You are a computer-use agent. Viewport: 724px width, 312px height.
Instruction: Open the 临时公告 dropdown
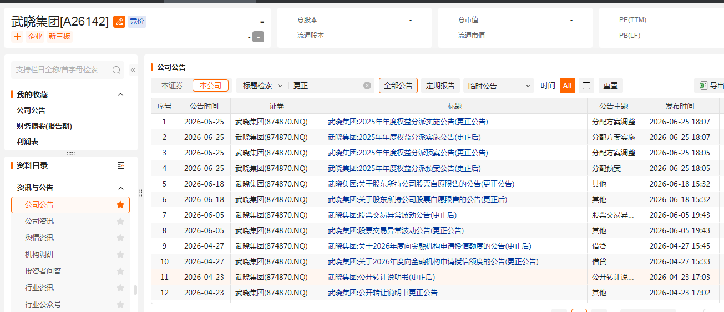pyautogui.click(x=499, y=85)
